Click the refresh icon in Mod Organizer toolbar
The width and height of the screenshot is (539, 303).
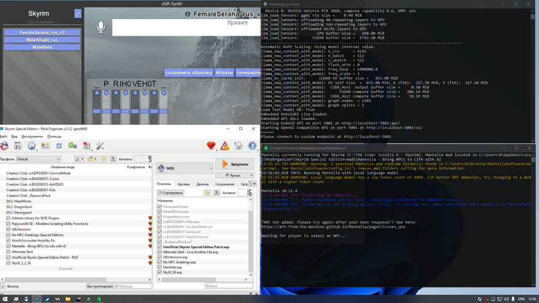(59, 146)
